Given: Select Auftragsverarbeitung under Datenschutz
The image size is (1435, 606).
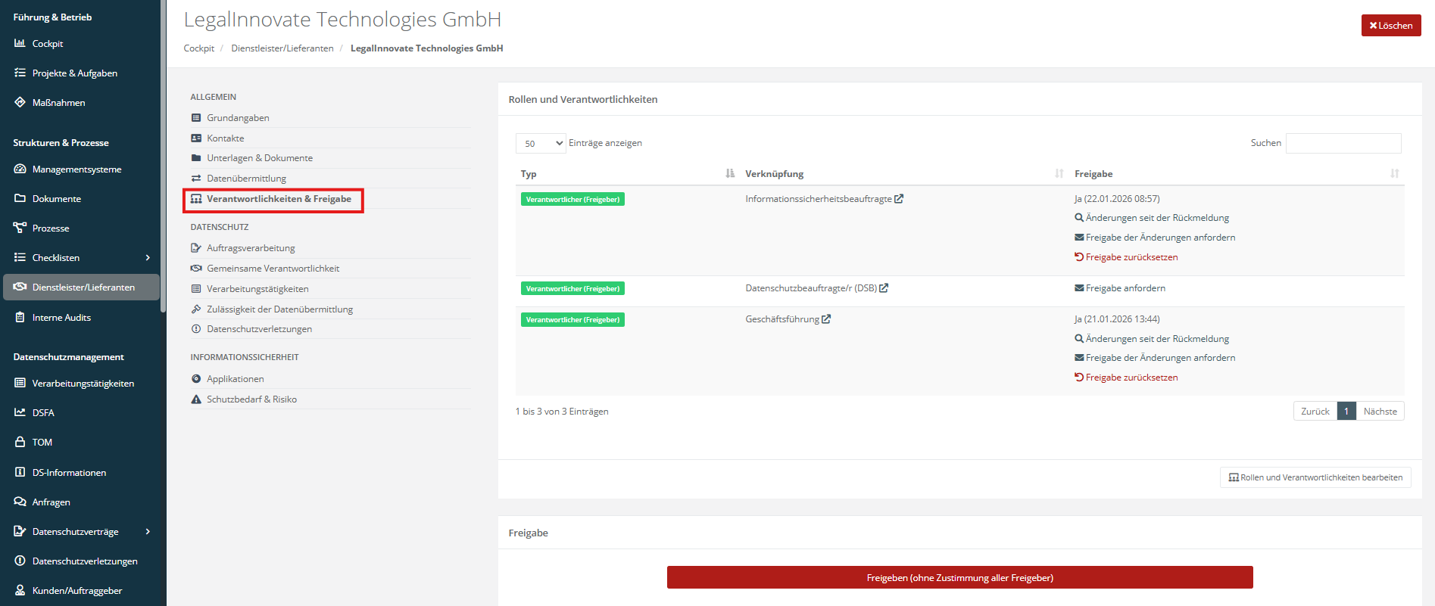Looking at the screenshot, I should click(x=251, y=248).
